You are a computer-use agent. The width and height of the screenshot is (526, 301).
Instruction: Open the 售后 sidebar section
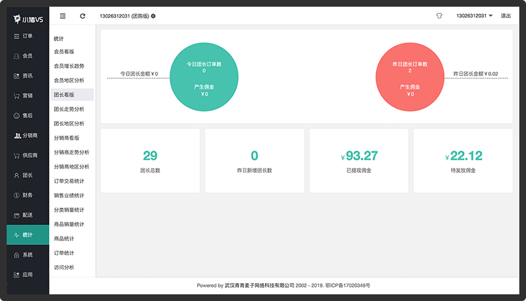[28, 115]
